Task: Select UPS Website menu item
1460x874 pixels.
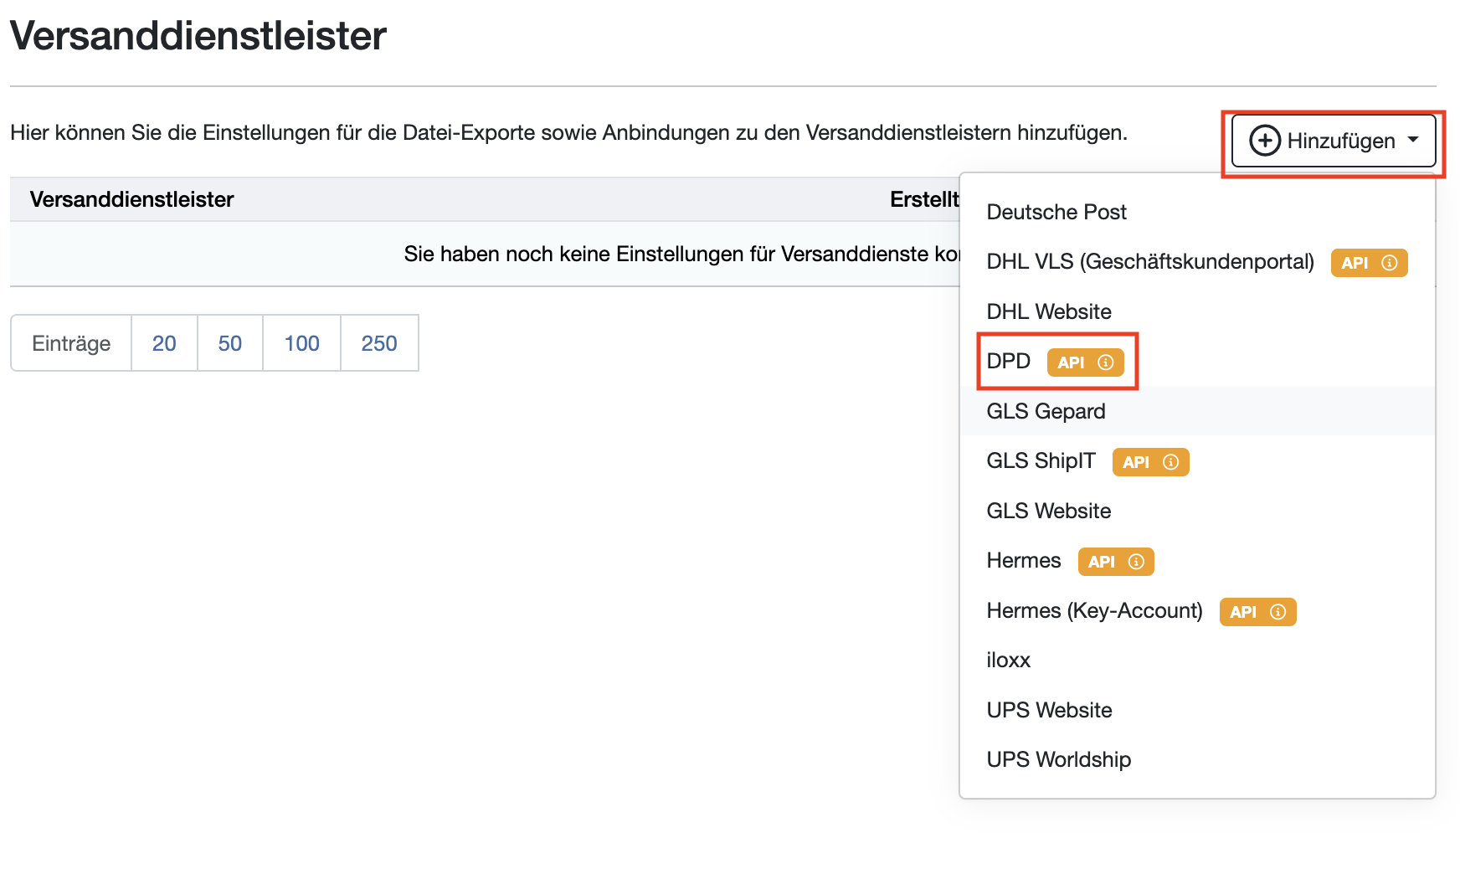Action: click(x=1197, y=710)
